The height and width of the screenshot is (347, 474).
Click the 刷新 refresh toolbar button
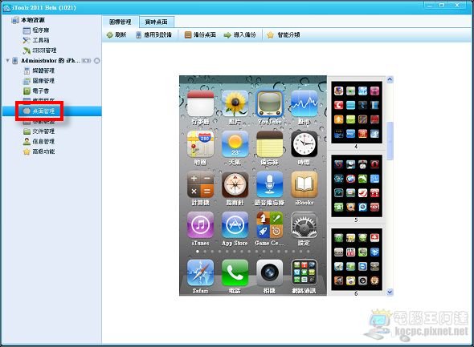116,35
